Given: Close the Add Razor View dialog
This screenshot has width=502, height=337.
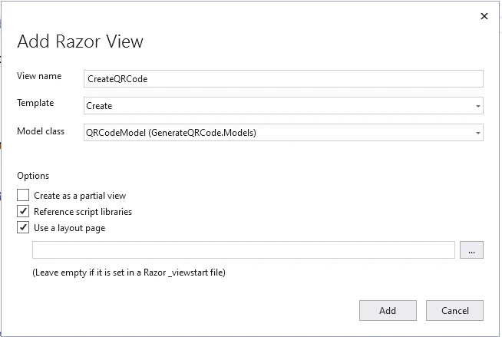Looking at the screenshot, I should (x=484, y=15).
